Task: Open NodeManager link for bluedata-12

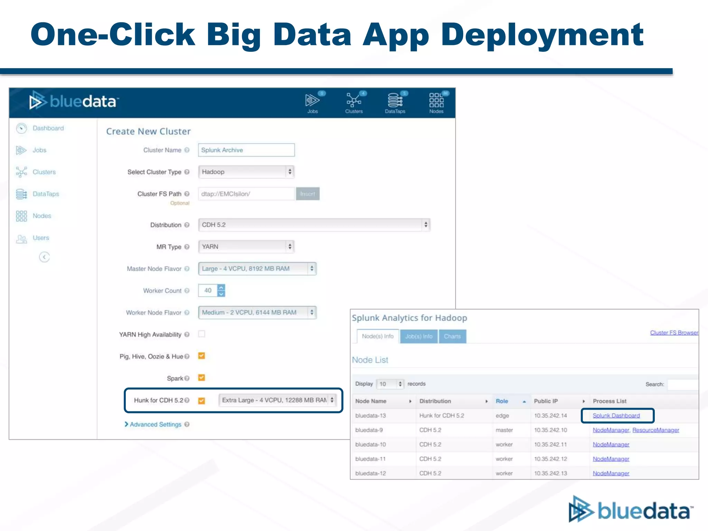Action: [x=611, y=473]
